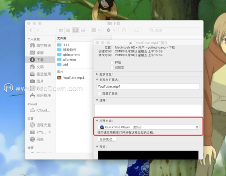
Task: Open the gear action menu
Action: [x=110, y=30]
